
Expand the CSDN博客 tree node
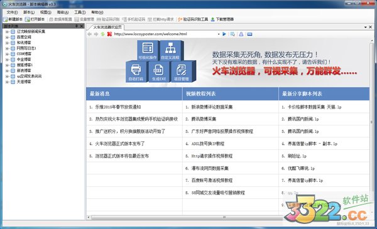[7, 54]
